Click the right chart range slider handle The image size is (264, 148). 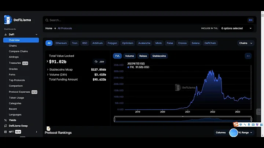[251, 119]
